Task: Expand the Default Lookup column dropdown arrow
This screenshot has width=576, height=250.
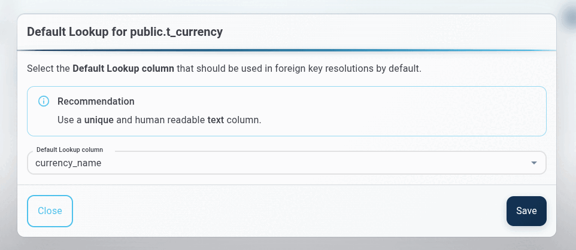Action: point(534,163)
